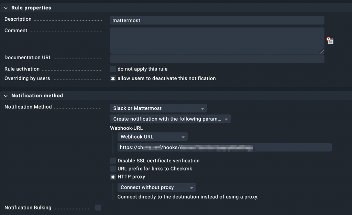
Task: Click the Notification method section title
Action: click(37, 96)
